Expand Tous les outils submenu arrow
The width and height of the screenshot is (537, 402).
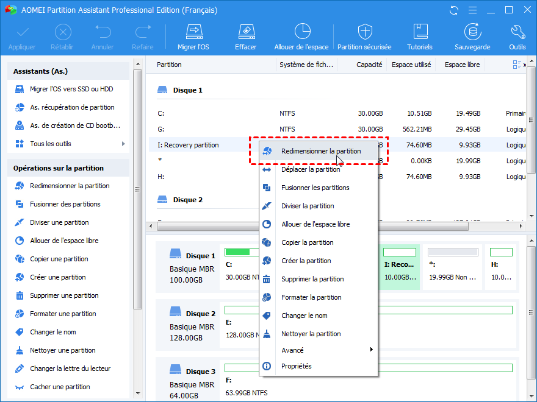coord(123,144)
